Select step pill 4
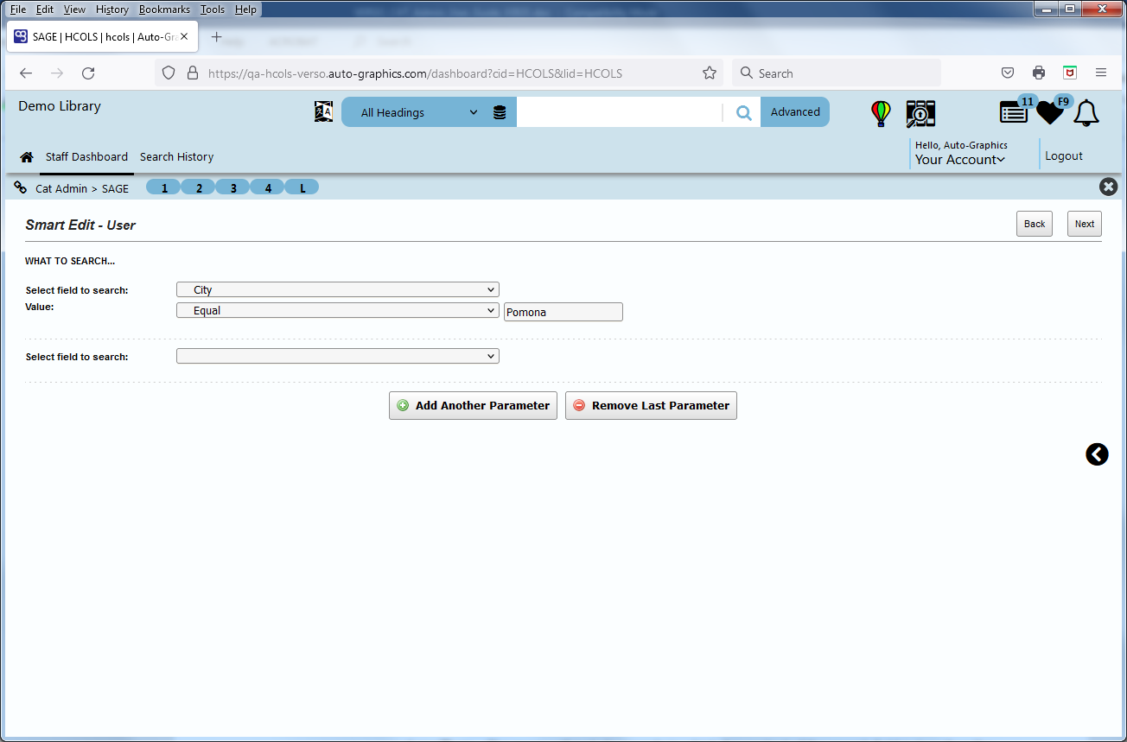 click(268, 187)
